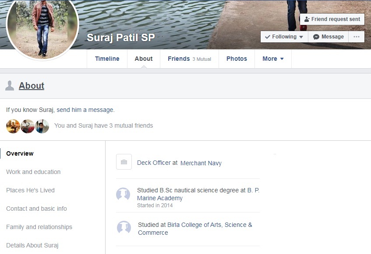
Task: Expand the More tab dropdown
Action: pos(273,59)
